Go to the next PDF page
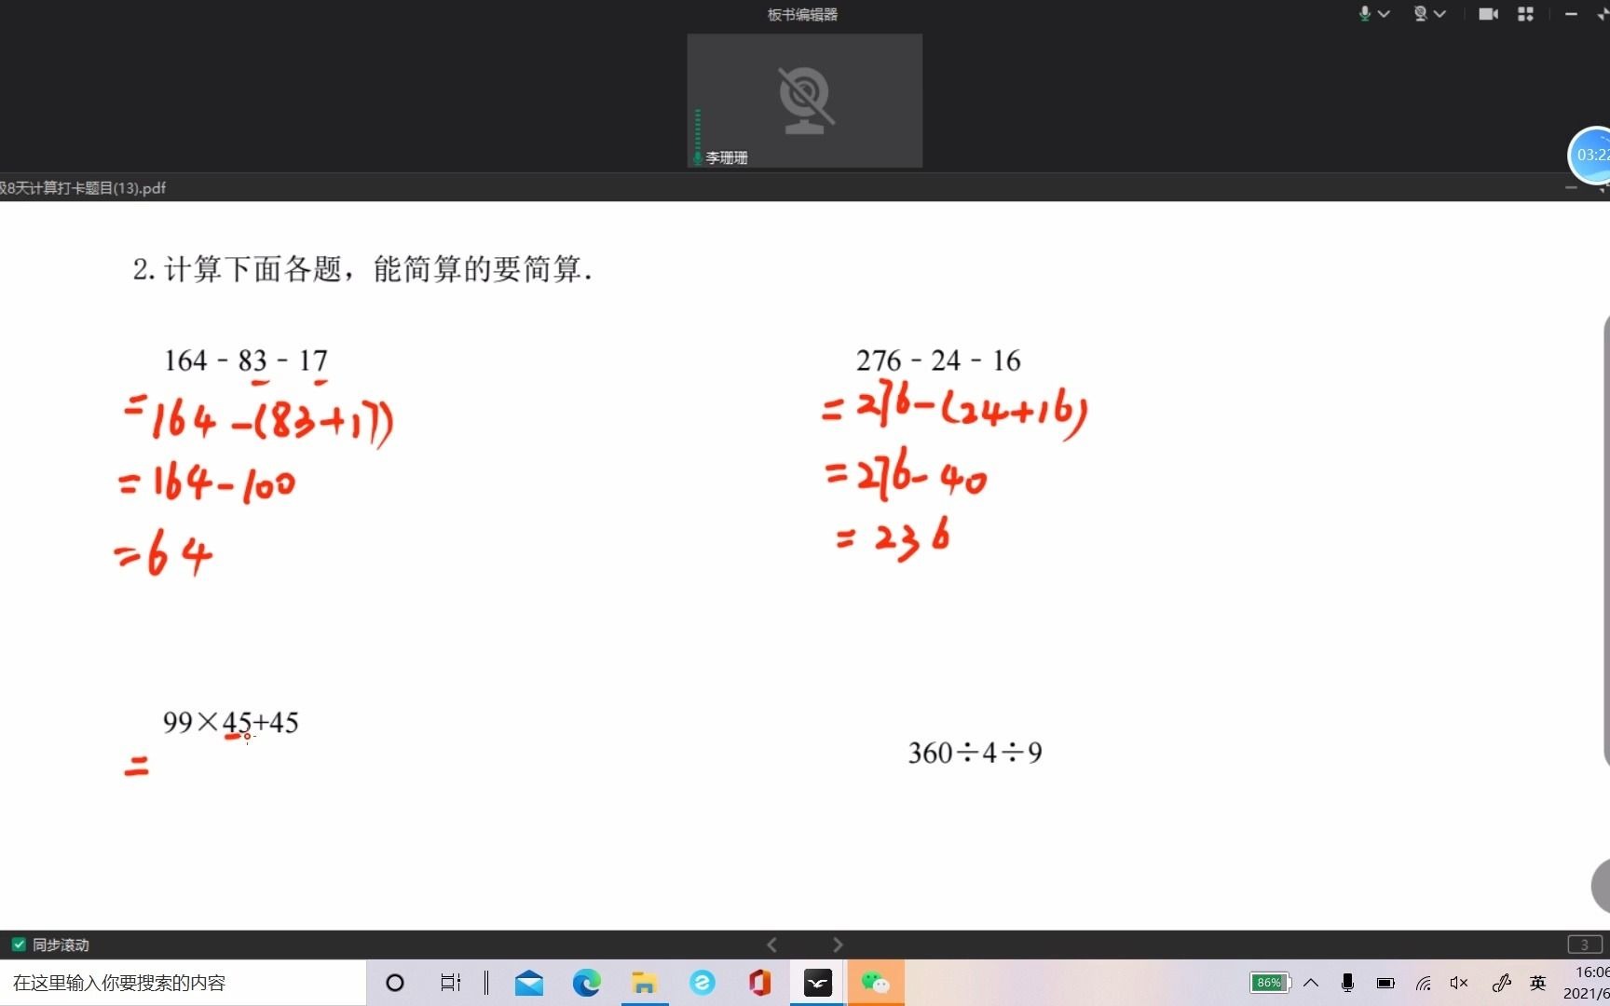Screen dimensions: 1610x1006 tap(838, 945)
